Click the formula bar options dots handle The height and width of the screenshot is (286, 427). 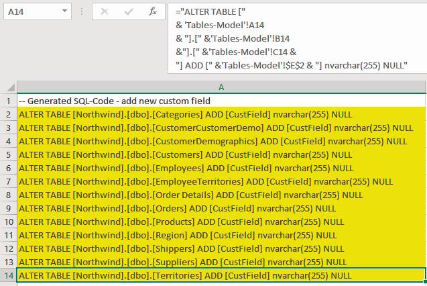(82, 11)
